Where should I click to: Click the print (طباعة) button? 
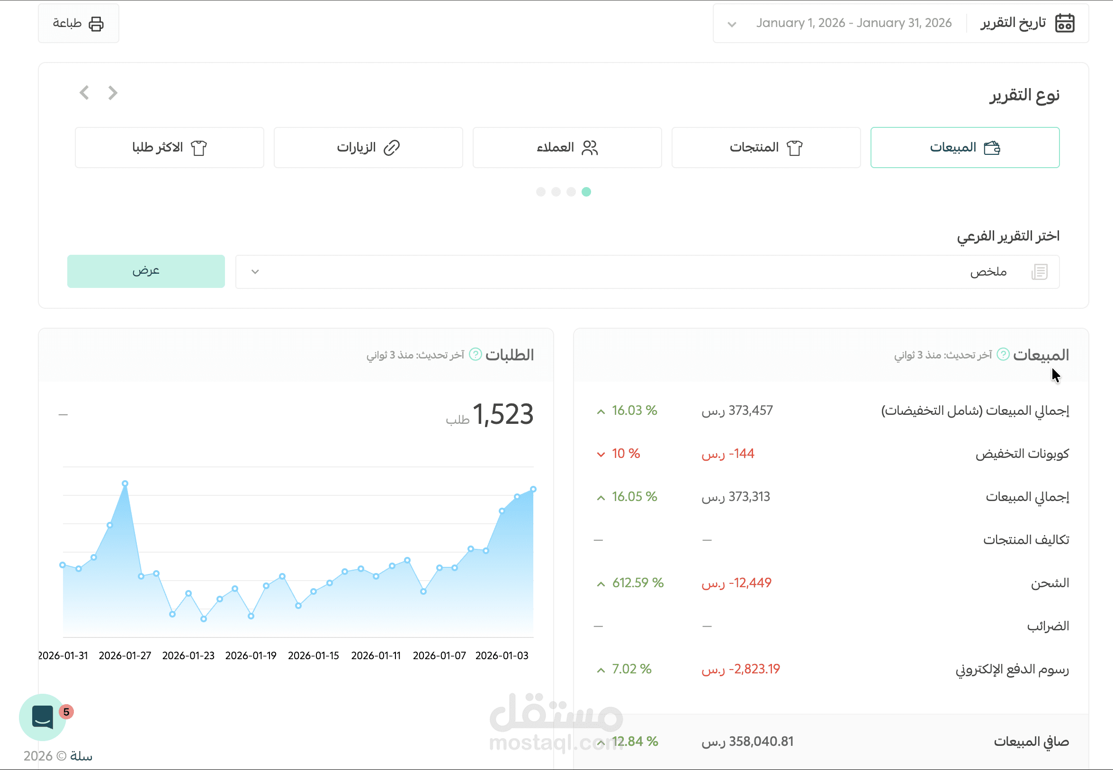(x=79, y=23)
